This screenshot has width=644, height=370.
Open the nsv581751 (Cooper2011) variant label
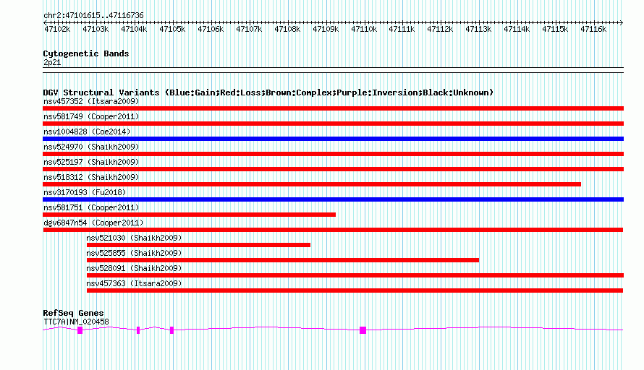[x=91, y=207]
